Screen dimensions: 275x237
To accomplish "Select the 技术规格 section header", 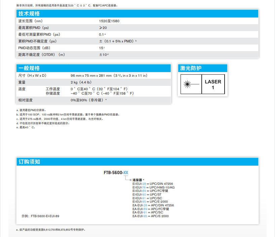I will pos(137,13).
